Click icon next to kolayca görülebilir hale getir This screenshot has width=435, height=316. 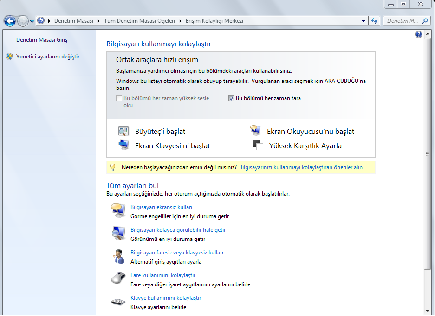119,233
